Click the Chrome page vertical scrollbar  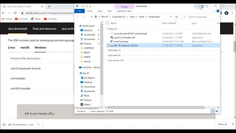tap(235, 47)
